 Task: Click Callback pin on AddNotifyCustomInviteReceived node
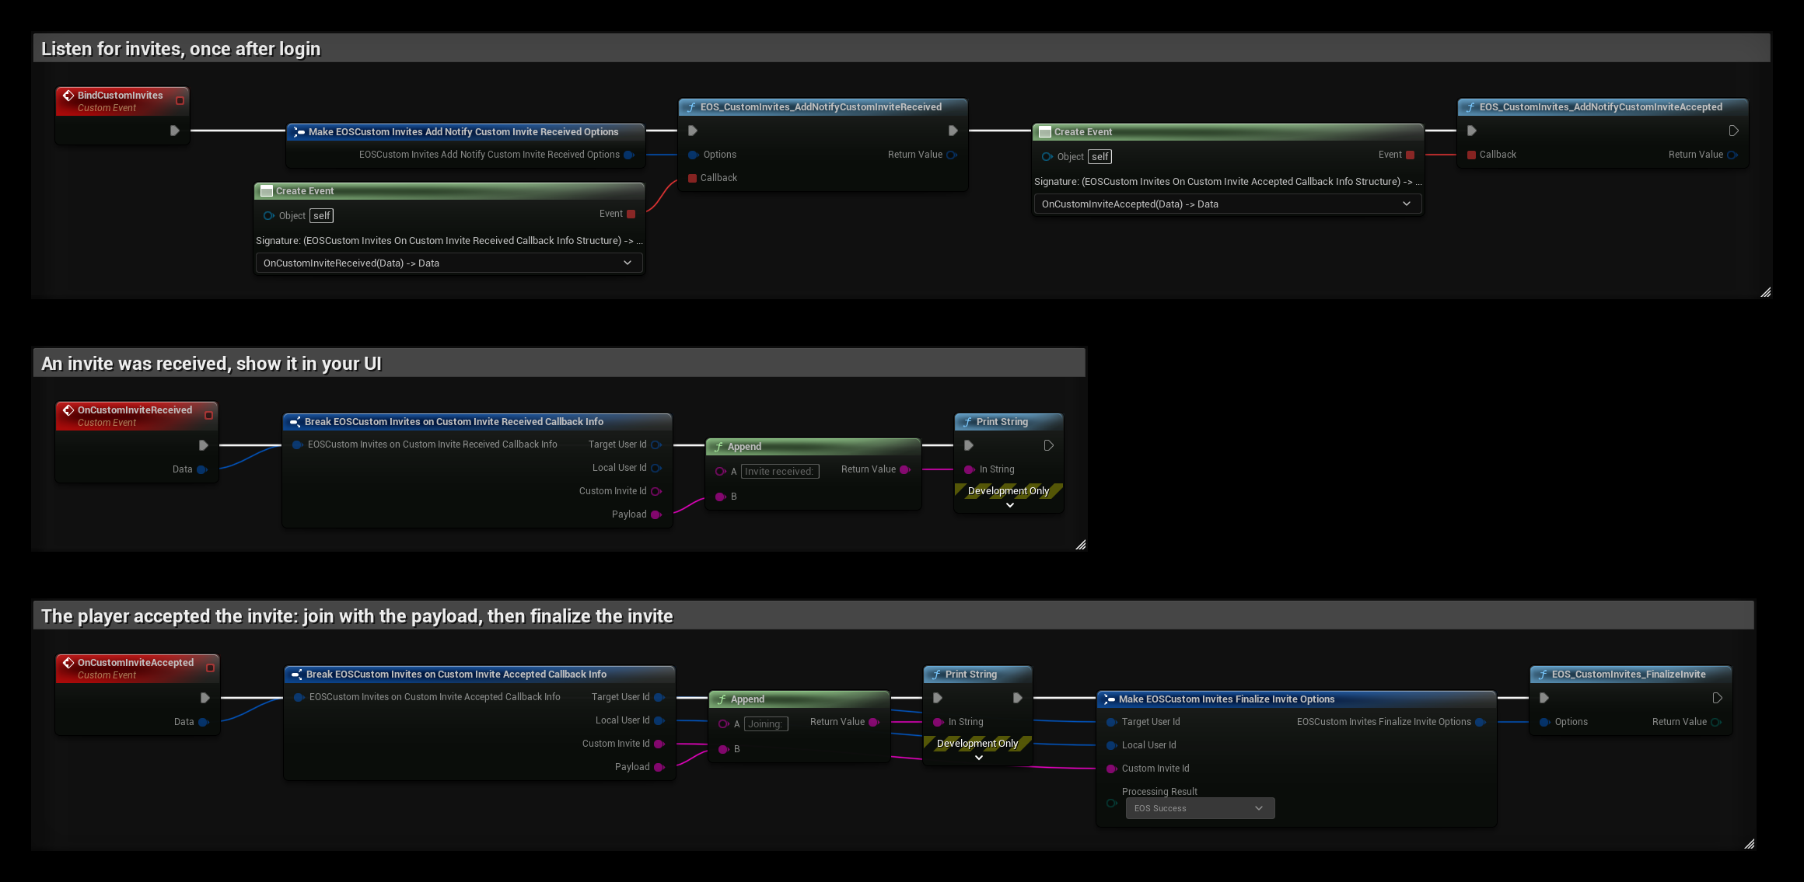click(692, 178)
